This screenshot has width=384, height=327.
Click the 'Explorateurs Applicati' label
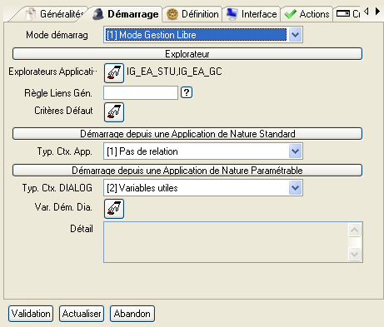coord(52,72)
